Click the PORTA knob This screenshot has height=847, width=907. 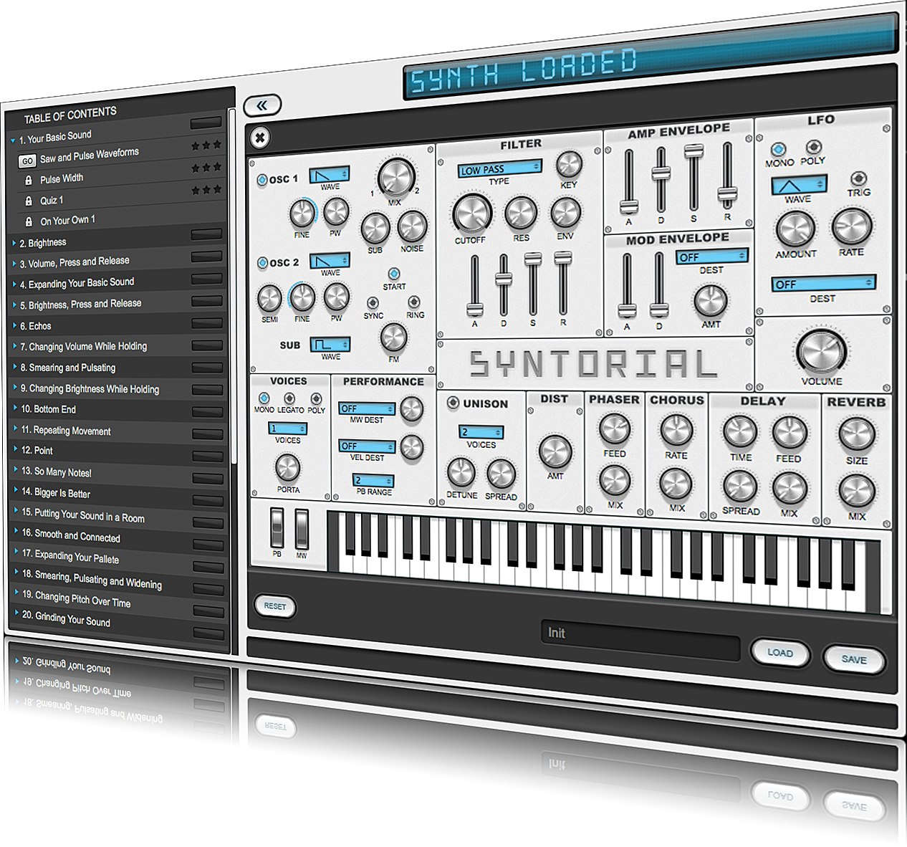[288, 467]
